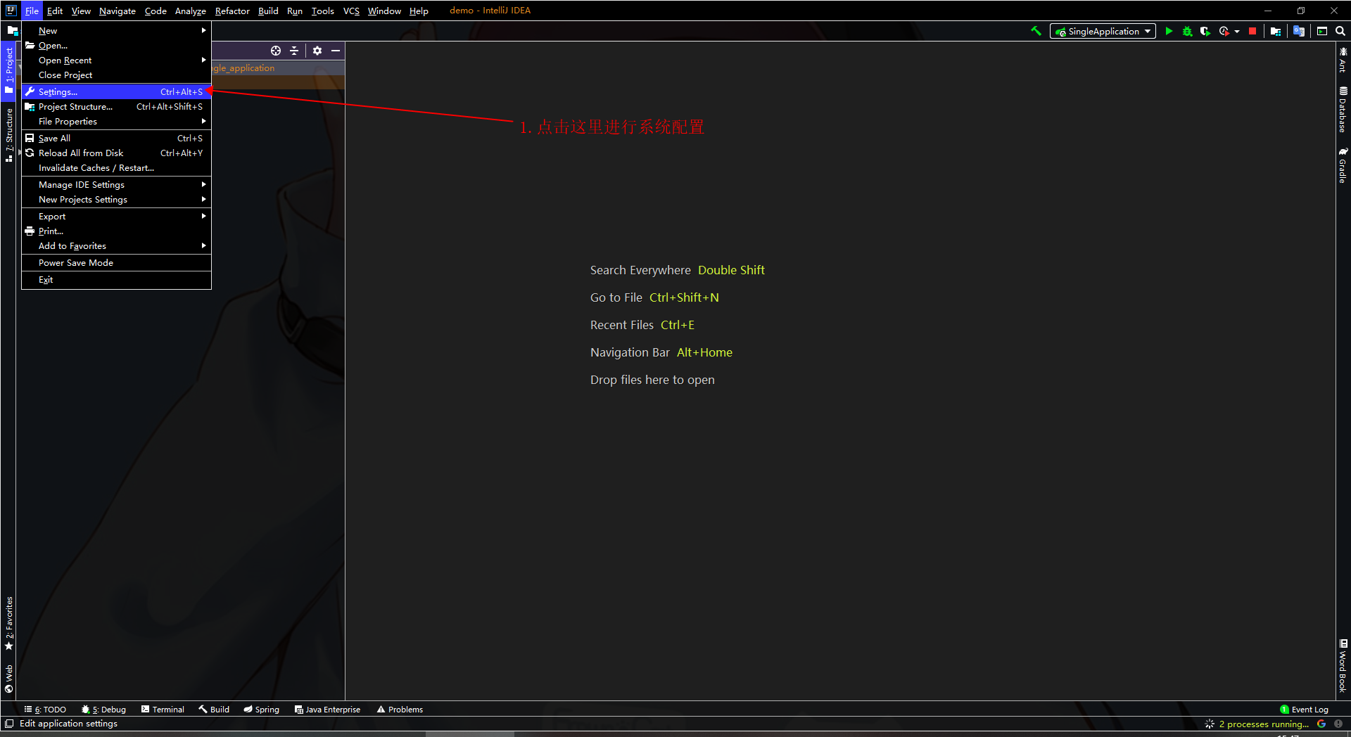Image resolution: width=1351 pixels, height=737 pixels.
Task: Expand the profiler dropdown arrow
Action: tap(1237, 31)
